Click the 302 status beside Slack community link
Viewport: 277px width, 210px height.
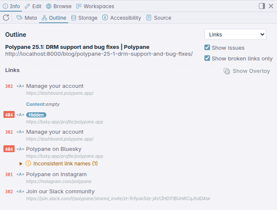click(9, 192)
